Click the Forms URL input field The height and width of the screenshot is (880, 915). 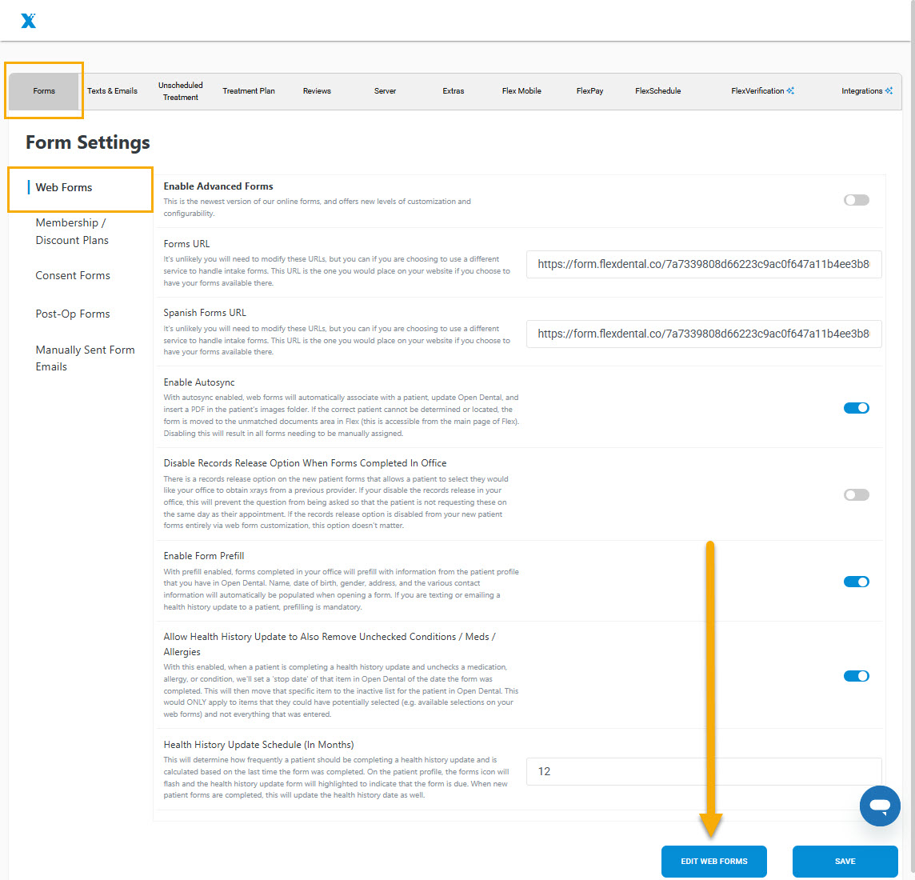tap(704, 264)
